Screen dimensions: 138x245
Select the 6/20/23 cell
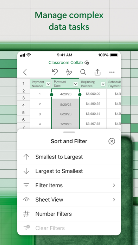65,114
